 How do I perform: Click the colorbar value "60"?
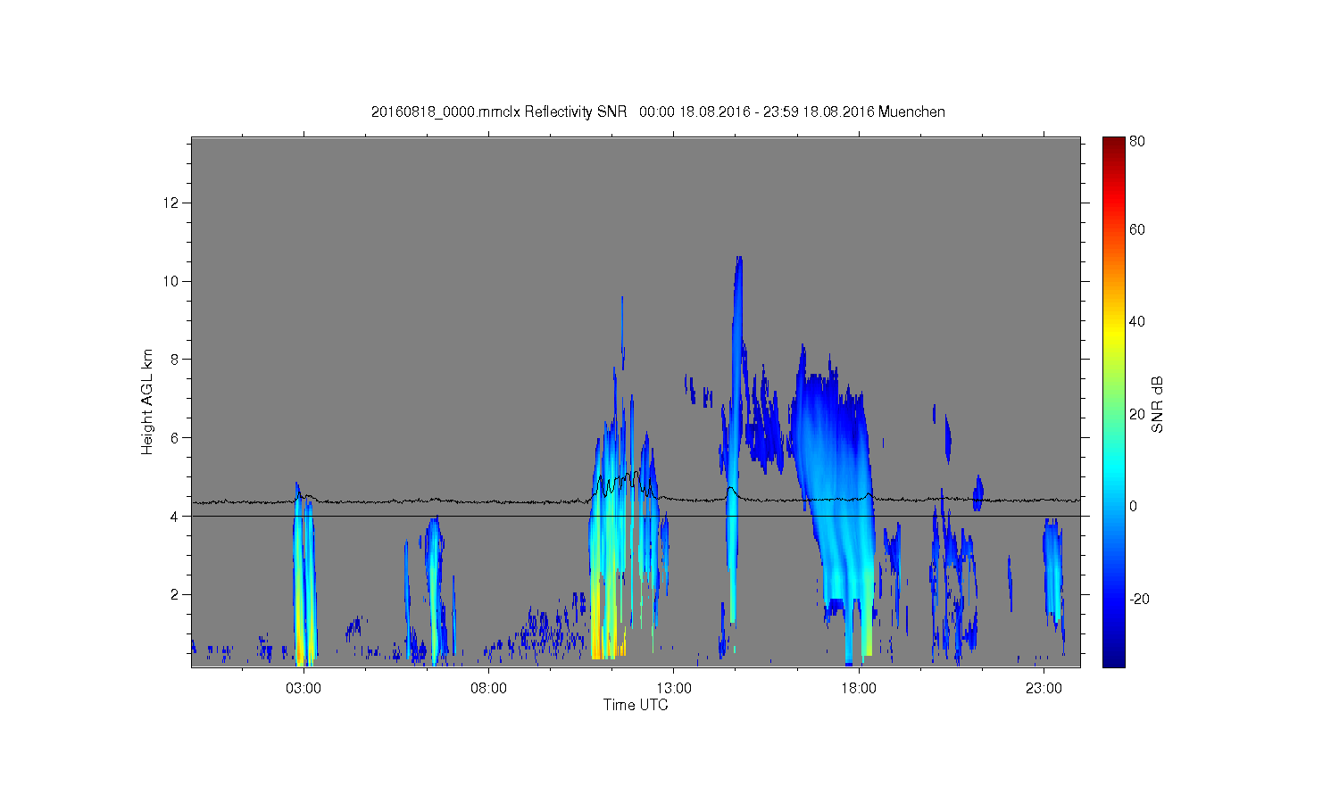coord(1137,230)
